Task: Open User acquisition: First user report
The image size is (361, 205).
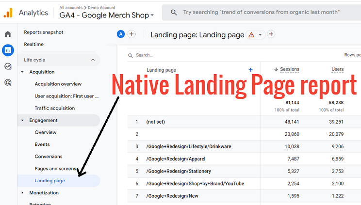Action: pos(66,96)
